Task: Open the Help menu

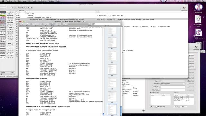Action: click(58, 1)
